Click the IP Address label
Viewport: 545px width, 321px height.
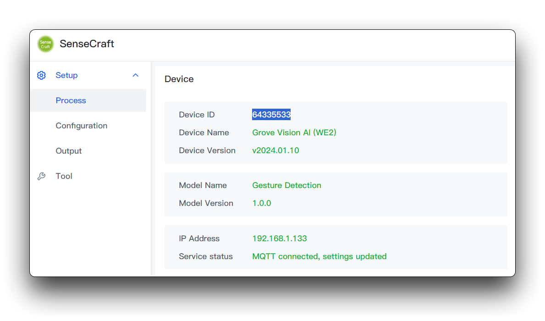[199, 238]
